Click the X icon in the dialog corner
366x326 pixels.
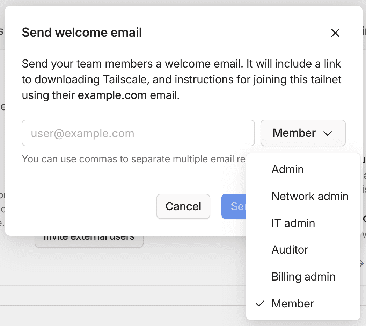click(x=335, y=33)
